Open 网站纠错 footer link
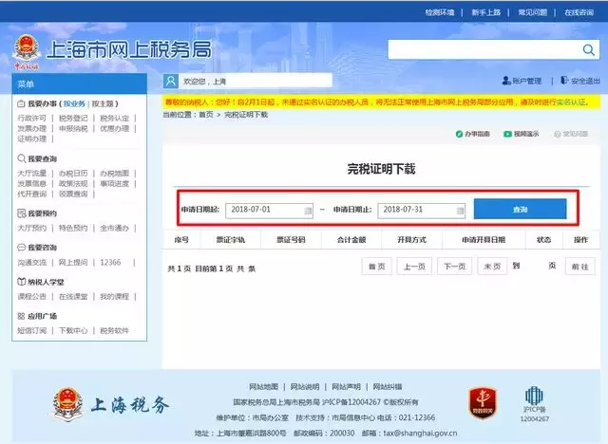608x444 pixels. (x=388, y=387)
